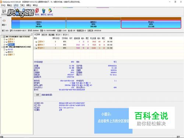
Task: Expand the 系统 node in tree
Action: pos(4,55)
